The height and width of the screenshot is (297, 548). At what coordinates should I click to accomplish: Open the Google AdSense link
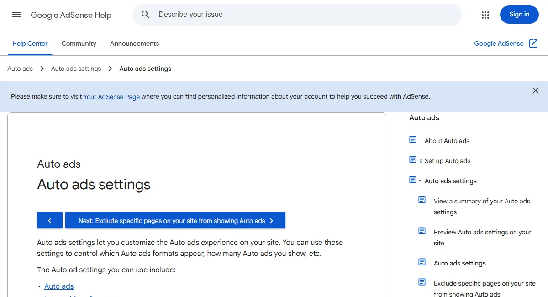499,43
